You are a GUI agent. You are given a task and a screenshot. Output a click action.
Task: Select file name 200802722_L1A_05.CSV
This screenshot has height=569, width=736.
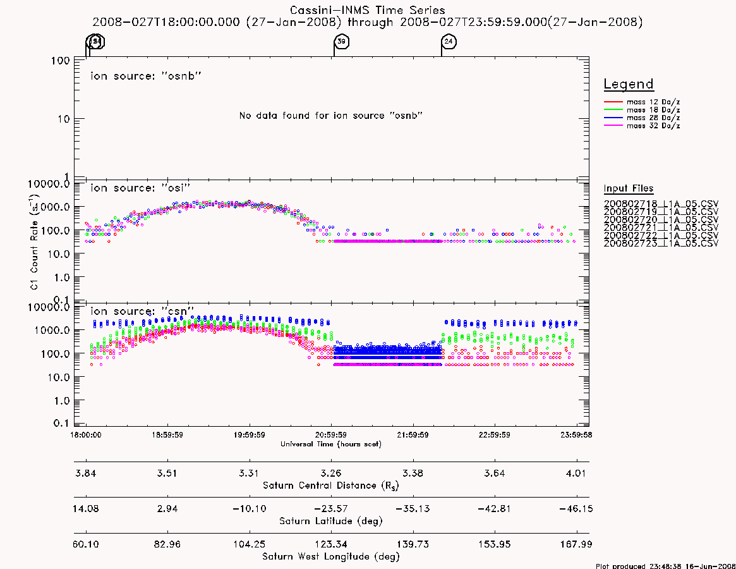[661, 235]
